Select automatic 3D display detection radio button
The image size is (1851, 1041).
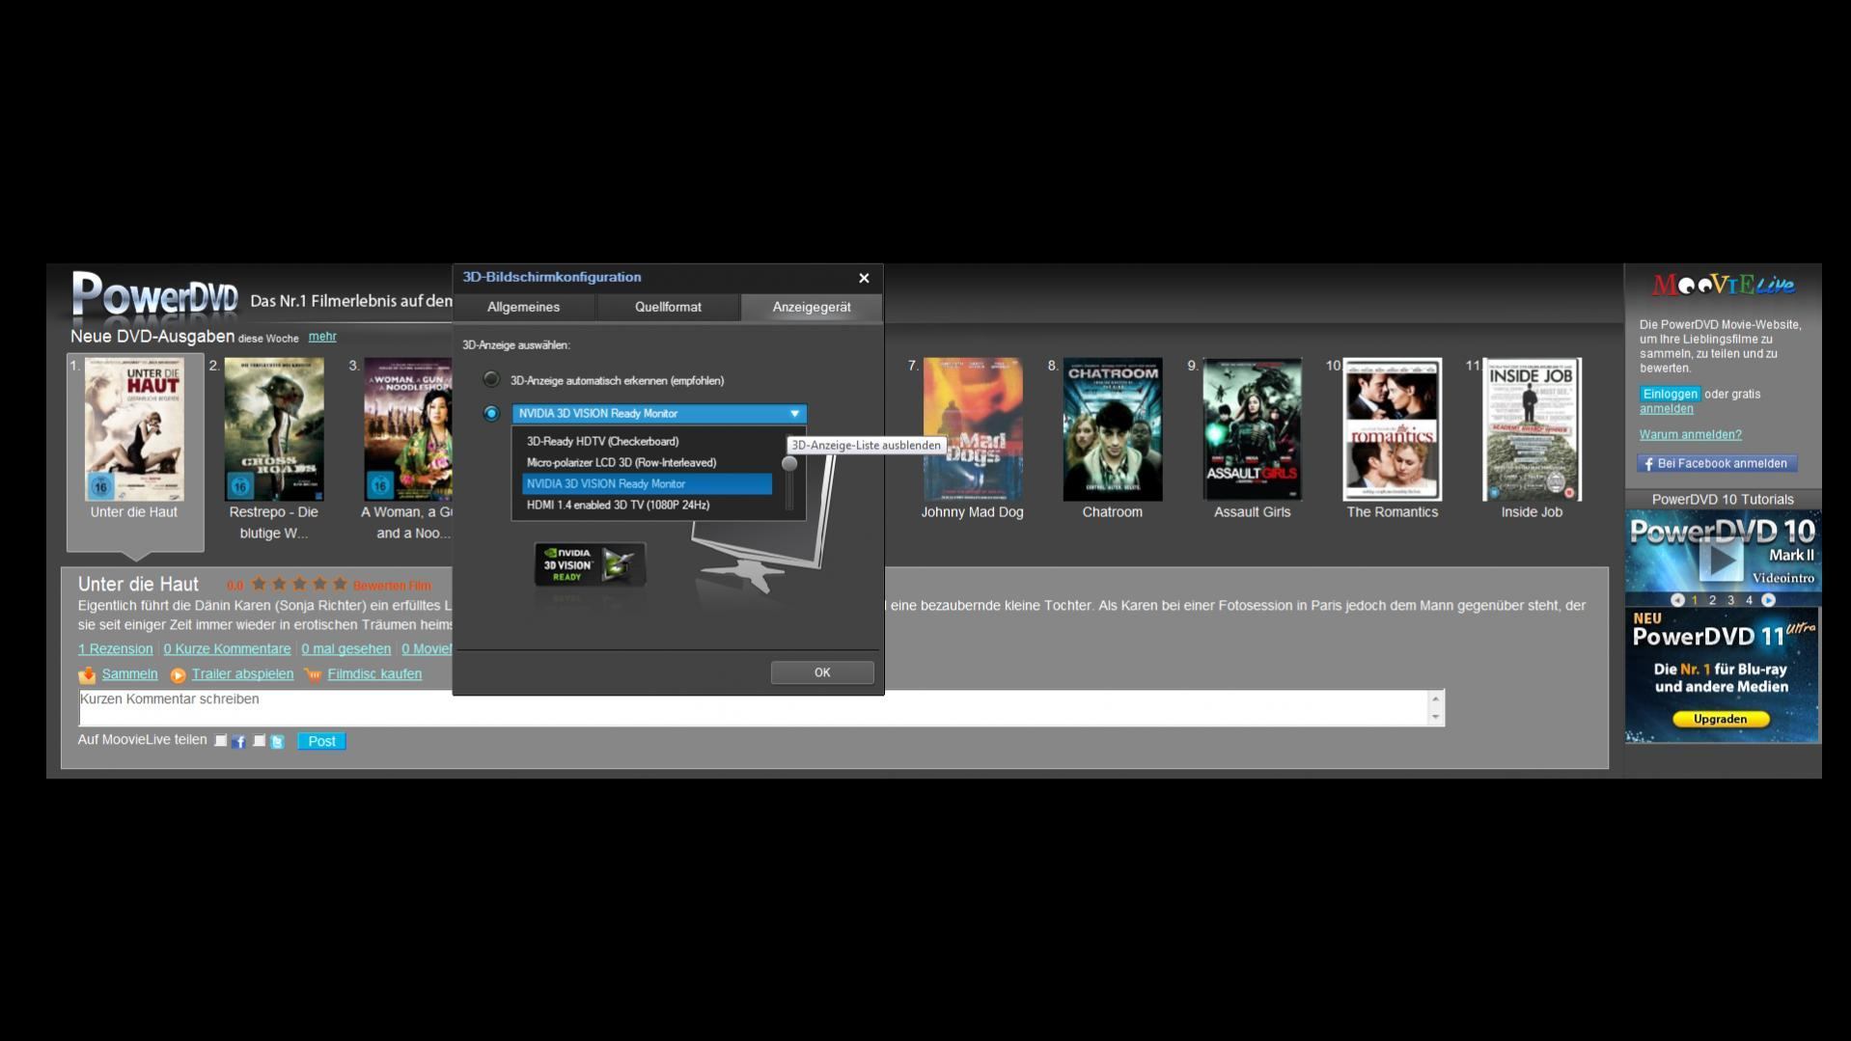point(491,380)
